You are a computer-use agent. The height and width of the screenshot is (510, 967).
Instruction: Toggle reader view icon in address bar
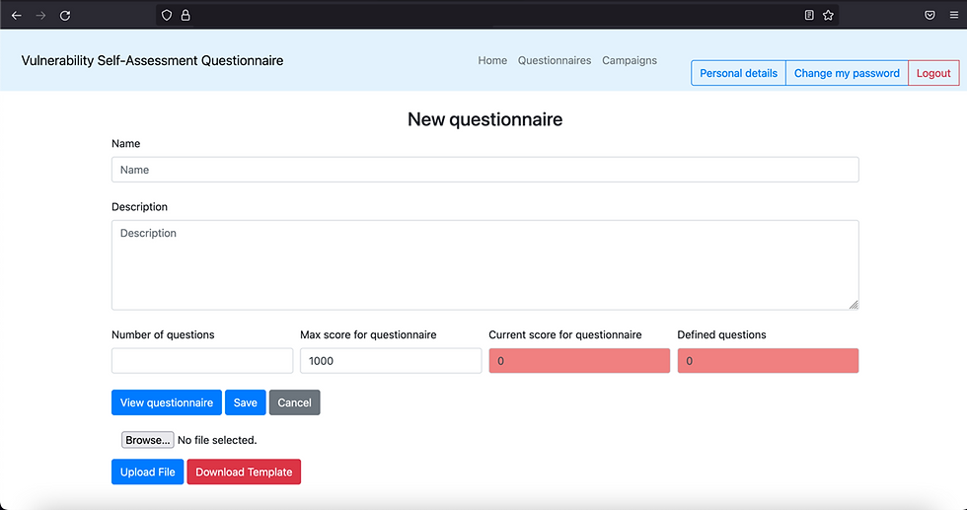click(x=809, y=16)
